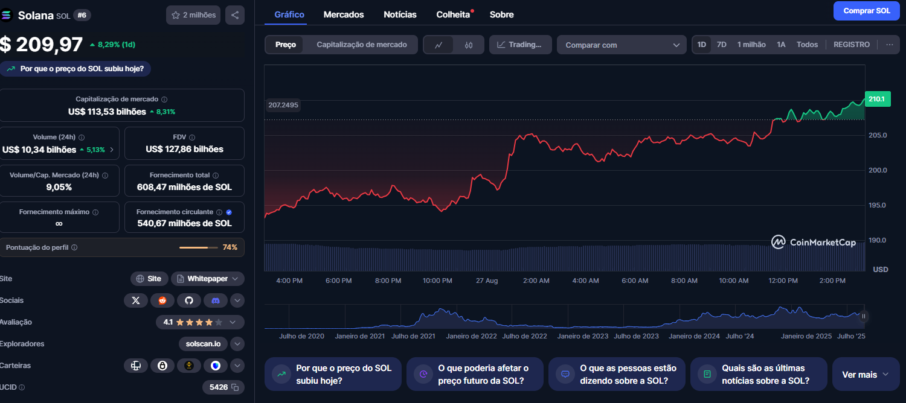Open the three-dot chart options menu
The image size is (906, 403).
889,45
